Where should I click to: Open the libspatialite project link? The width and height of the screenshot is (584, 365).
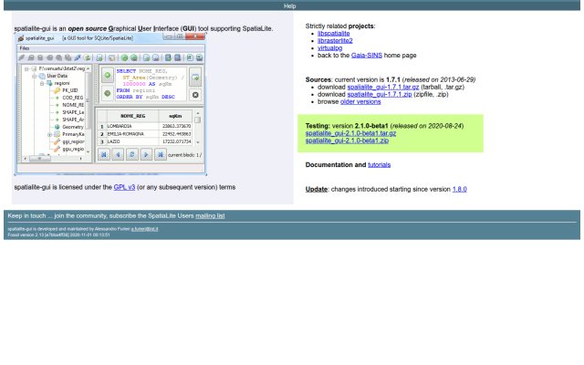(333, 34)
